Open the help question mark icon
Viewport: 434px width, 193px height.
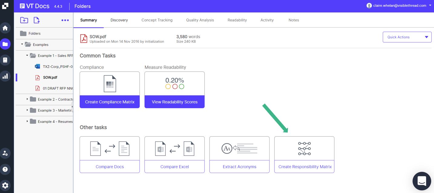coord(5,169)
